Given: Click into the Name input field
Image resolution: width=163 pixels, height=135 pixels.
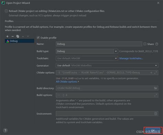Looking at the screenshot, I should pyautogui.click(x=99, y=44).
